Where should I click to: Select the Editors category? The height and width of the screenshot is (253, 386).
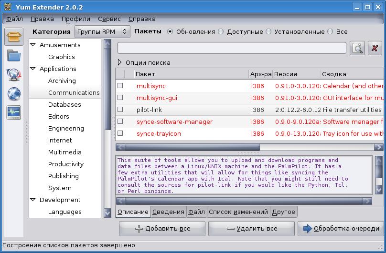click(x=59, y=116)
